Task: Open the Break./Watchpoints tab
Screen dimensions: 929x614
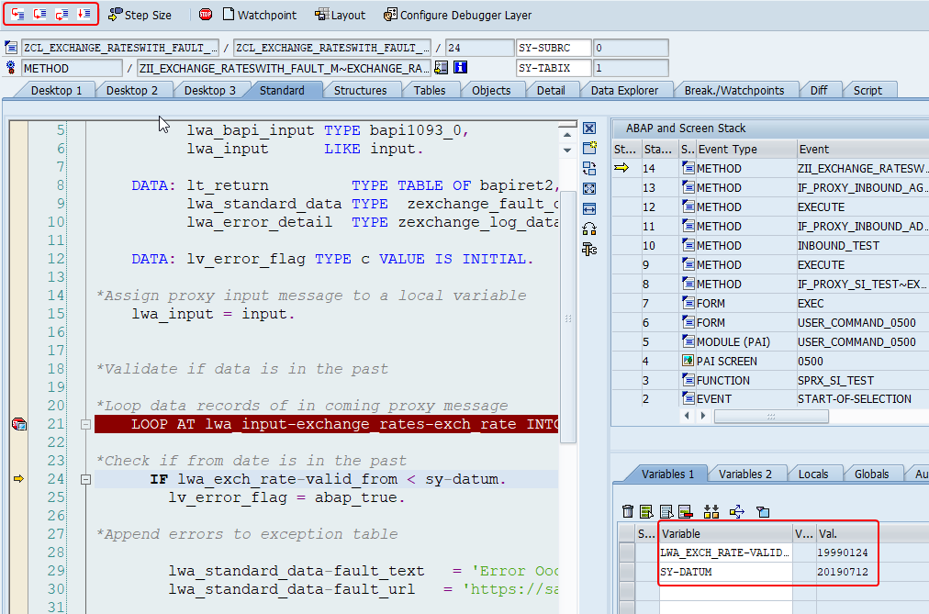Action: click(734, 90)
